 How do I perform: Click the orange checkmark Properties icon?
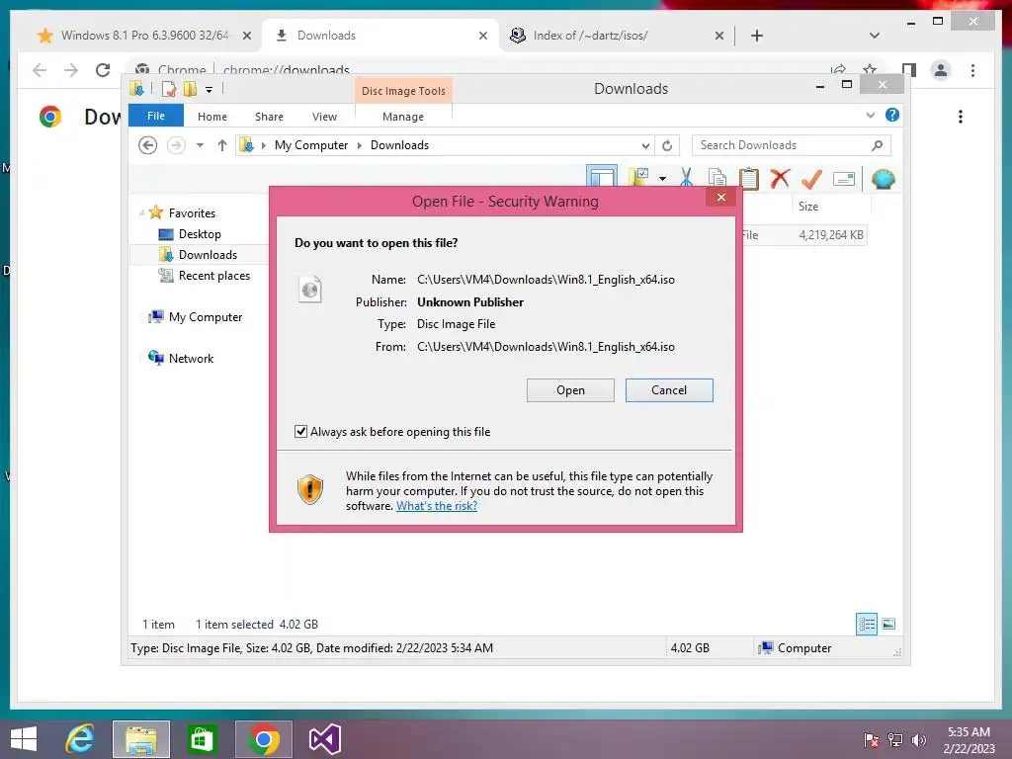(x=811, y=178)
